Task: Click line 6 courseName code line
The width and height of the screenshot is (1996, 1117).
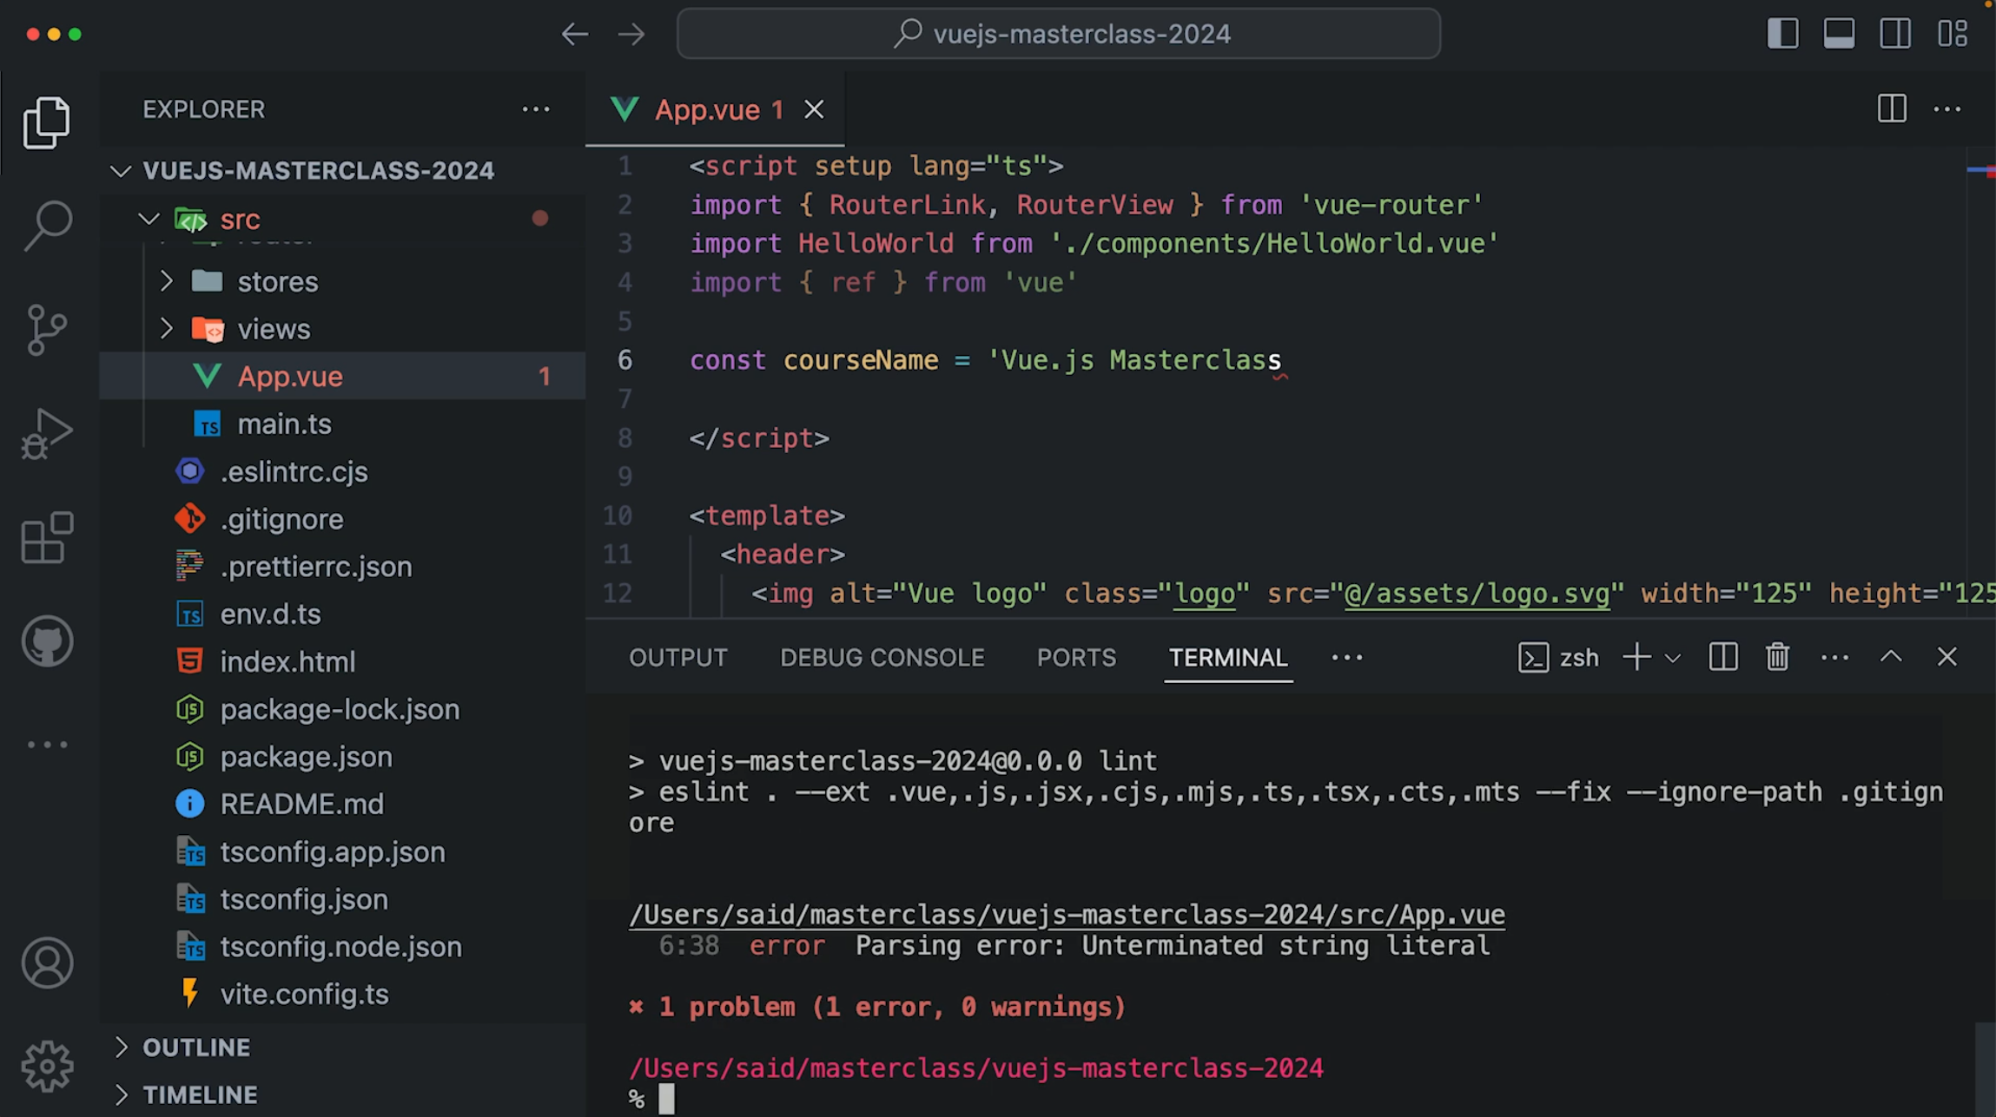Action: pos(985,360)
